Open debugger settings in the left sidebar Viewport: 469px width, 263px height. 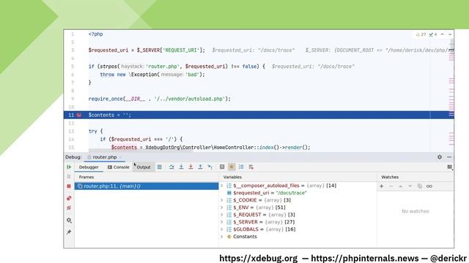click(x=69, y=220)
